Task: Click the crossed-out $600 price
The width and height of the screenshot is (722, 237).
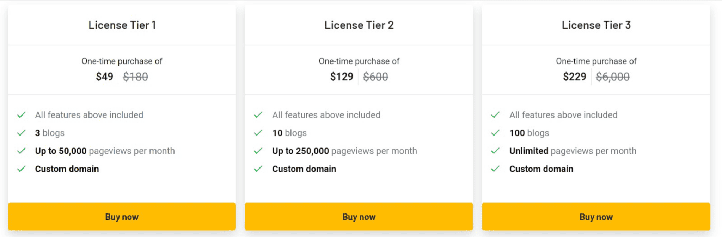Action: pyautogui.click(x=375, y=77)
